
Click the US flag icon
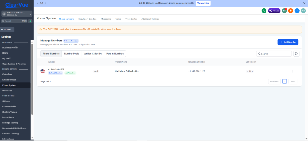tap(43, 71)
